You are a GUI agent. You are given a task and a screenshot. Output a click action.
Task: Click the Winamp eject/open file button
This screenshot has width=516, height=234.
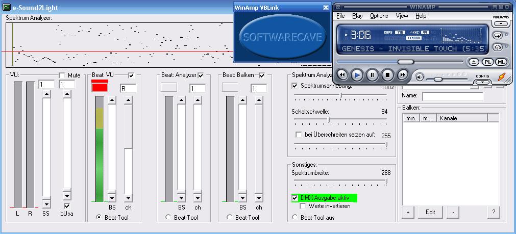[474, 62]
